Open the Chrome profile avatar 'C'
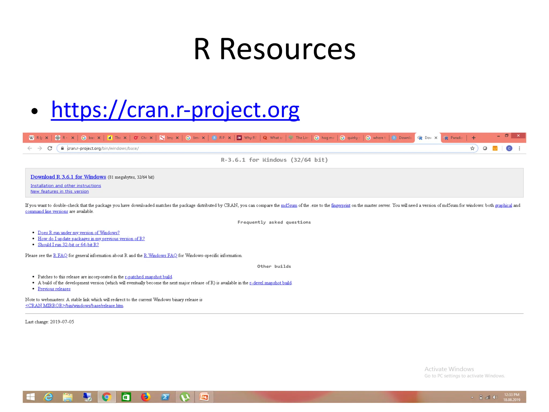 [509, 148]
